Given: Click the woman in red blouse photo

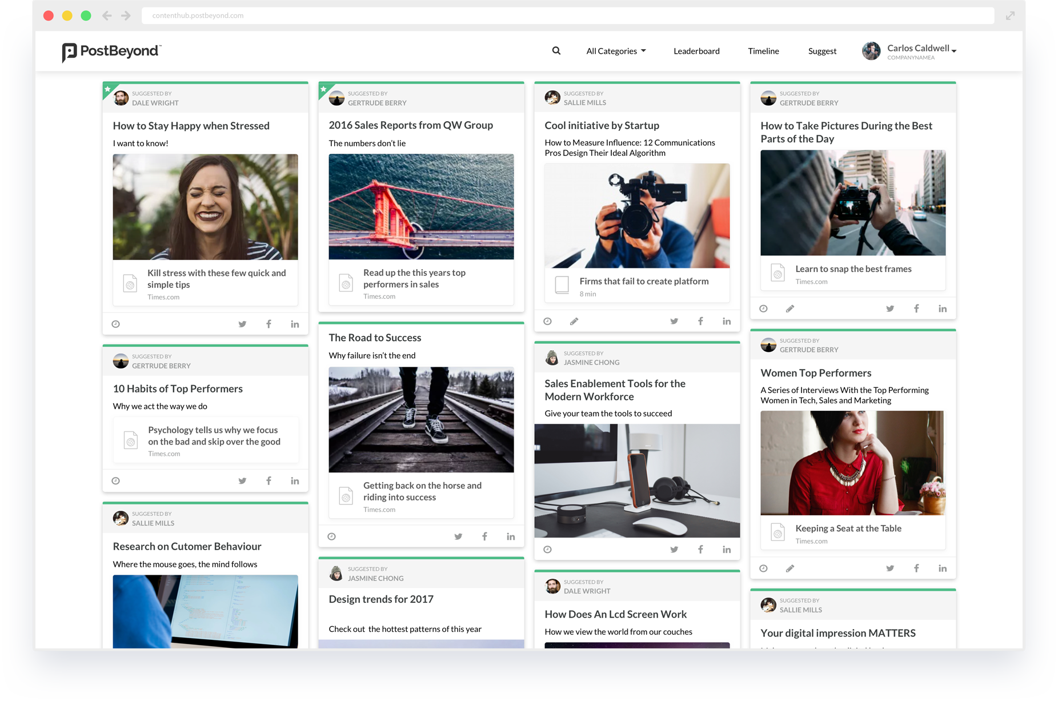Looking at the screenshot, I should pyautogui.click(x=853, y=463).
